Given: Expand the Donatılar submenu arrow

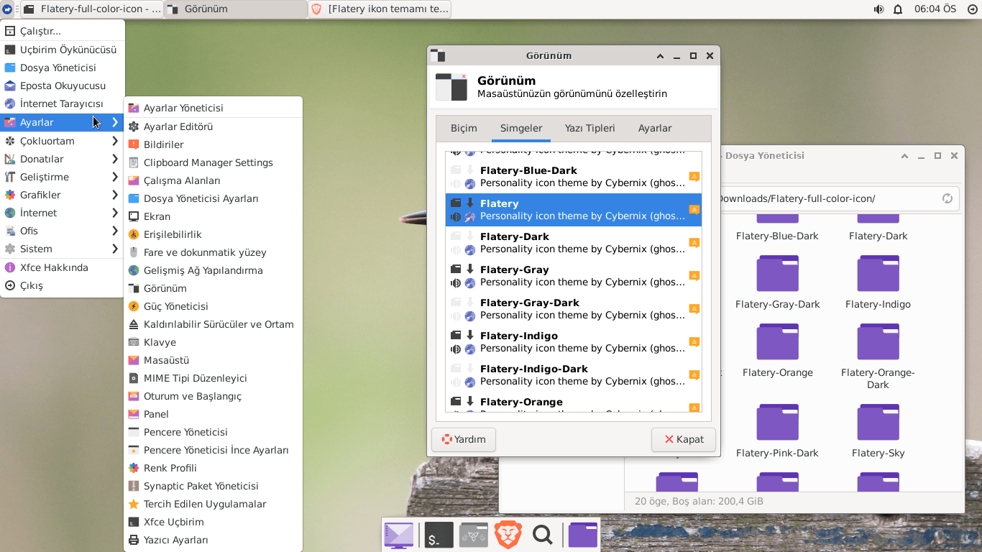Looking at the screenshot, I should click(115, 159).
